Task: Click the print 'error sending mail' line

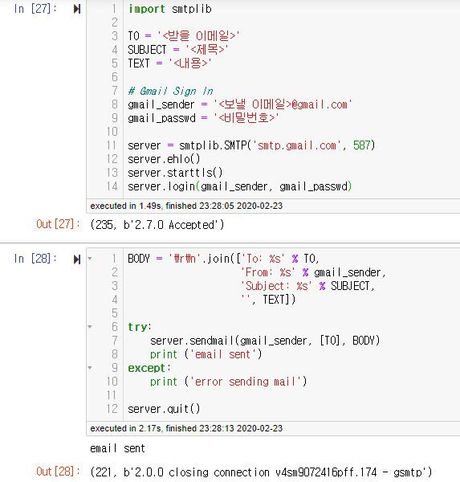Action: 229,382
